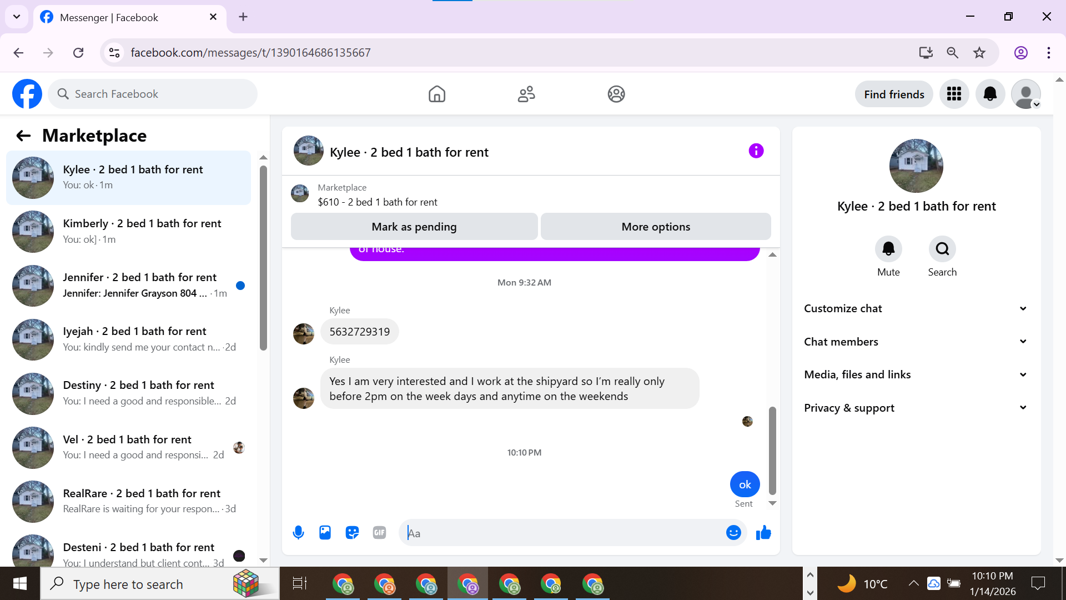Image resolution: width=1066 pixels, height=600 pixels.
Task: Click the Find friends button
Action: 894,94
